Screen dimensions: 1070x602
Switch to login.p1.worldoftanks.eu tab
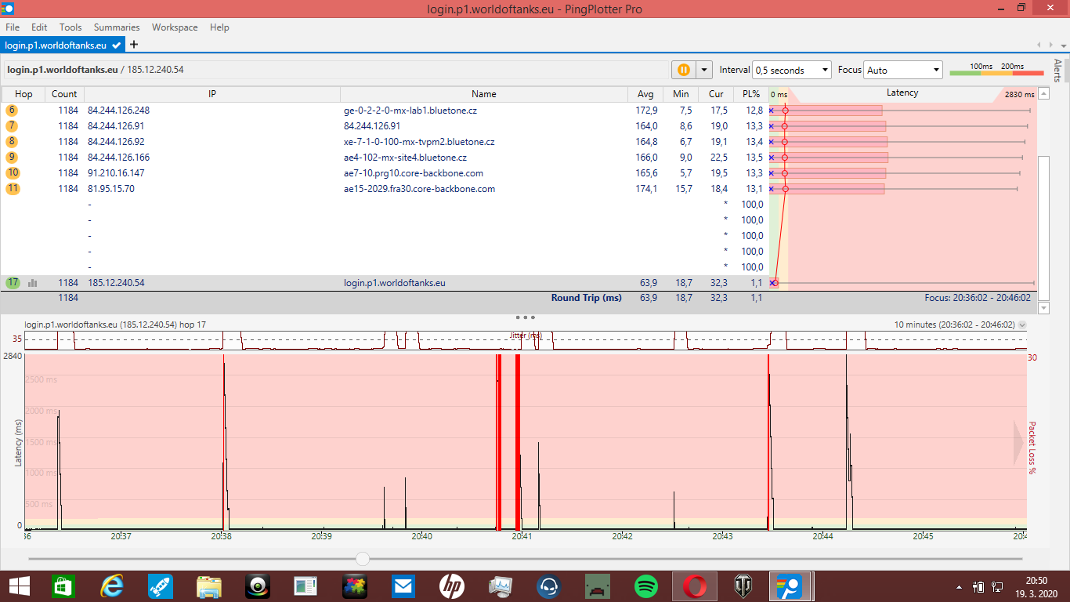click(56, 45)
